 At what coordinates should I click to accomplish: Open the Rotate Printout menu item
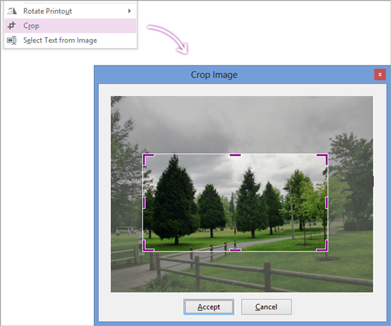coord(70,11)
